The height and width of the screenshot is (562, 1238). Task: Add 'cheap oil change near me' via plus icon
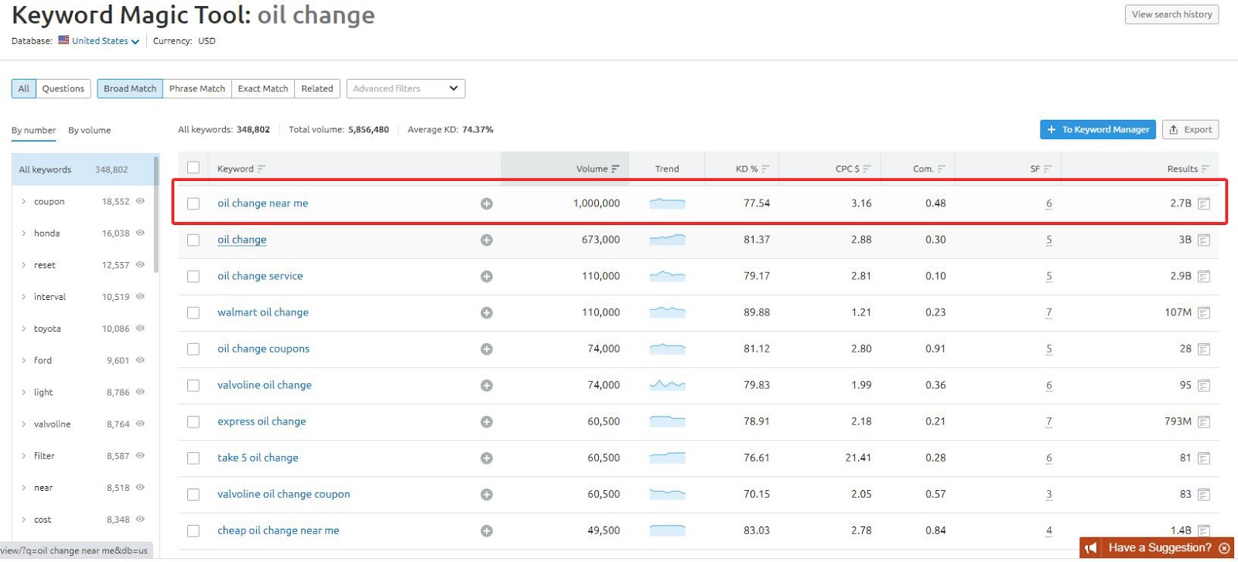[487, 531]
